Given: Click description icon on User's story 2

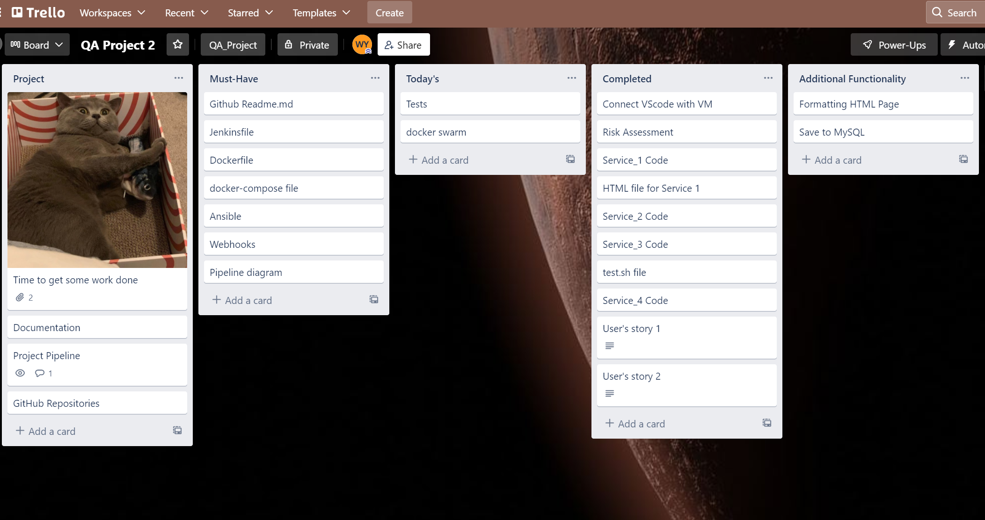Looking at the screenshot, I should coord(610,394).
